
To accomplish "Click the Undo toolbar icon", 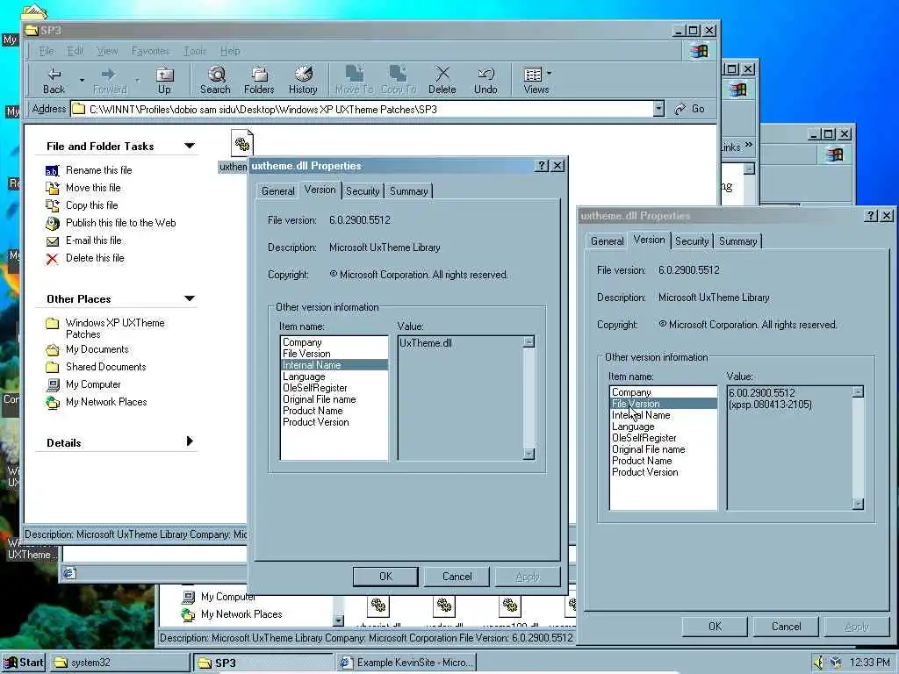I will pyautogui.click(x=485, y=80).
